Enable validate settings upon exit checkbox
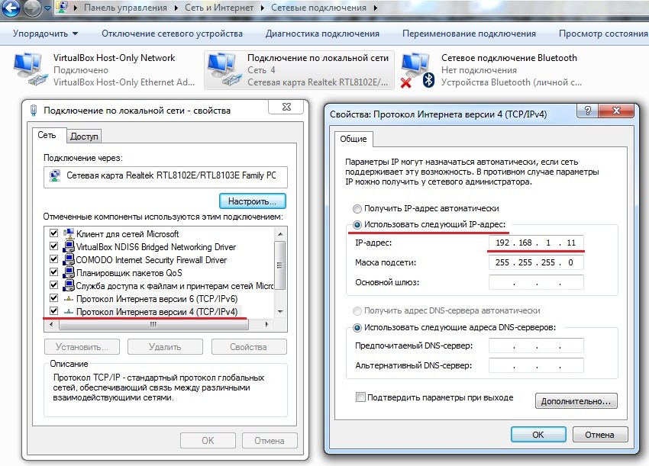 [360, 397]
